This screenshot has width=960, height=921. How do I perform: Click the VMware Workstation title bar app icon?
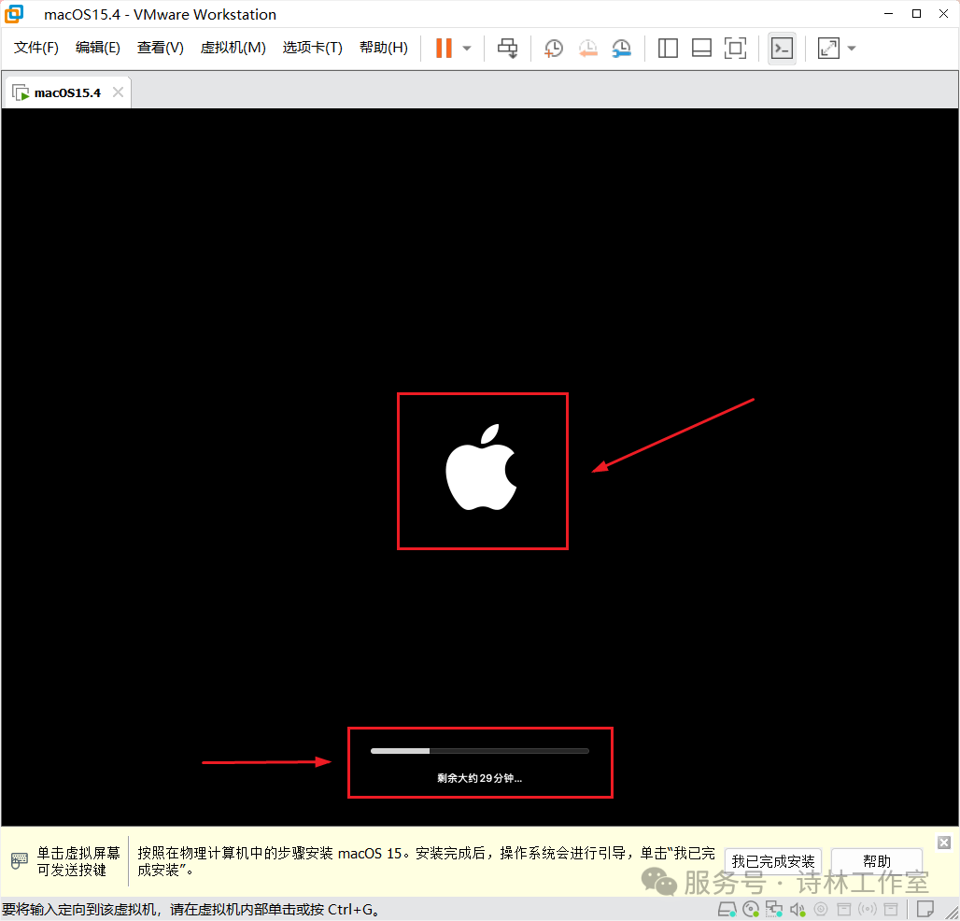[14, 14]
